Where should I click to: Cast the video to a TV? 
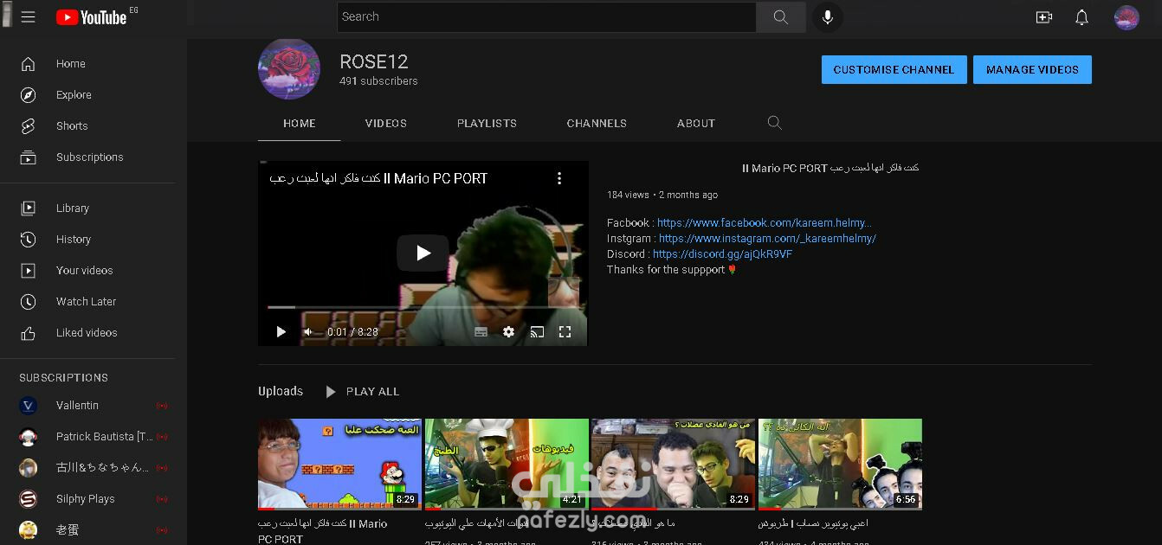coord(537,332)
